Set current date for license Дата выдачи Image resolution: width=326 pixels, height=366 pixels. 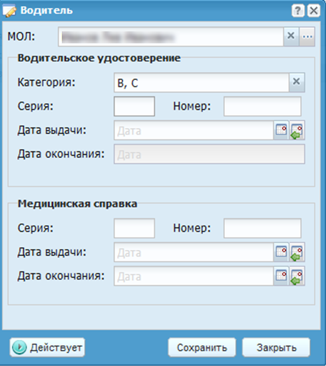pos(297,130)
